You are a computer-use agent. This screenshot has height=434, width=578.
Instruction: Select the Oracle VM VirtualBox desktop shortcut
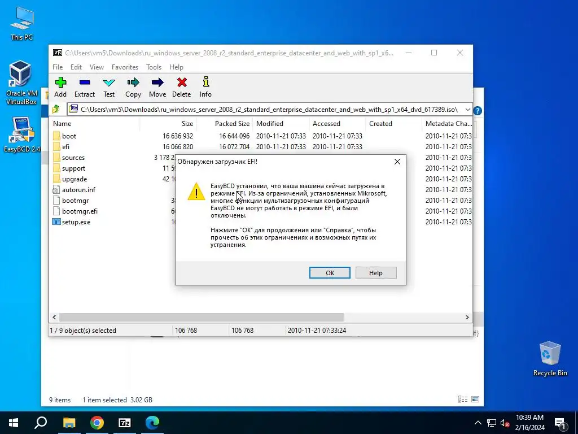pos(21,83)
